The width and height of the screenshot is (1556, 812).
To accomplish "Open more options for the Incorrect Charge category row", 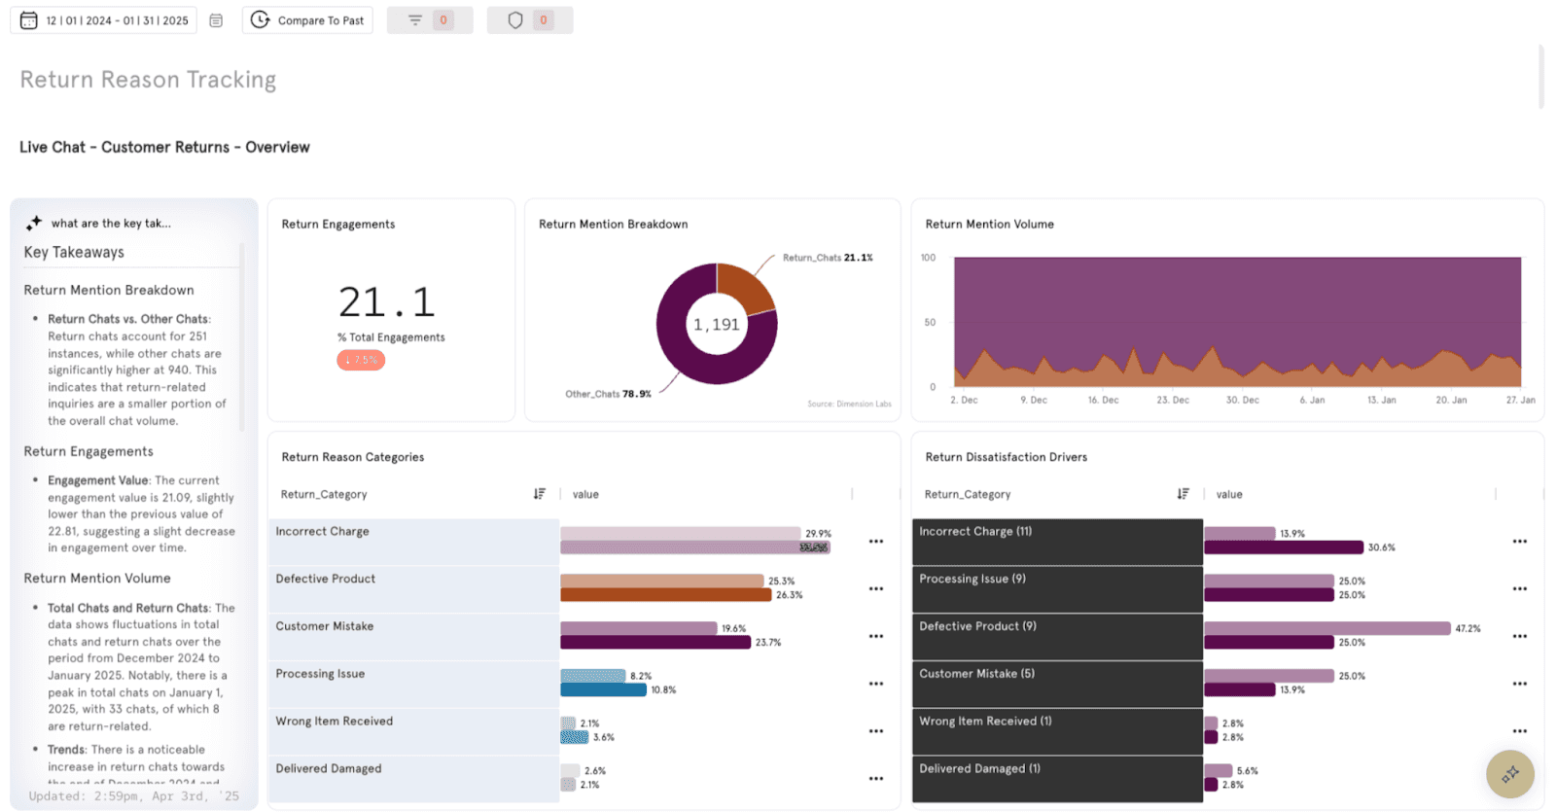I will [876, 542].
